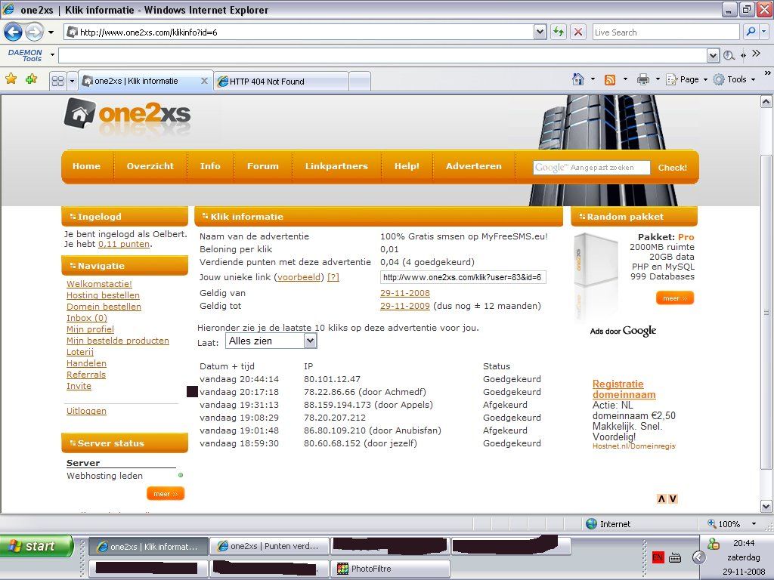Open the PhotoFiltre taskbar button
This screenshot has width=774, height=580.
pyautogui.click(x=391, y=569)
